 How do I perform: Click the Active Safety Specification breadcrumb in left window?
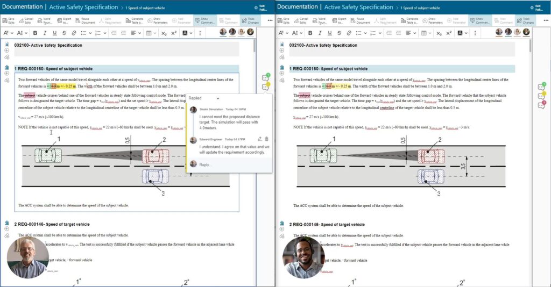tap(83, 7)
